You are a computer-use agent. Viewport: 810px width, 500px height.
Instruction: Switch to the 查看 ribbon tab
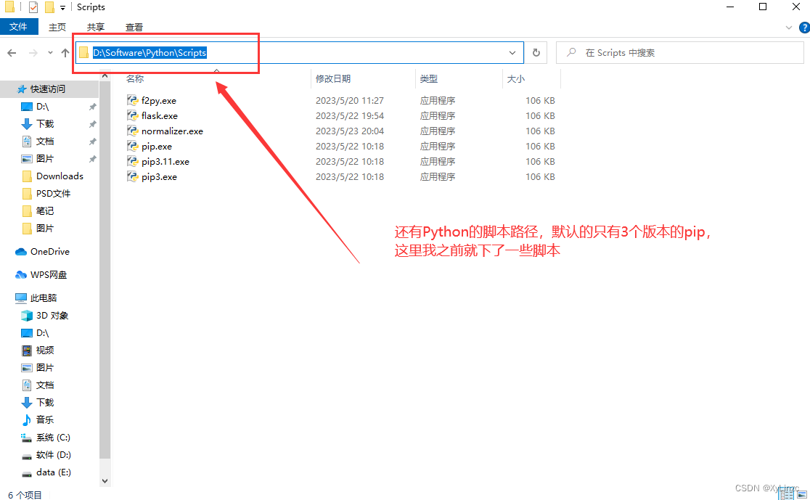pyautogui.click(x=134, y=27)
